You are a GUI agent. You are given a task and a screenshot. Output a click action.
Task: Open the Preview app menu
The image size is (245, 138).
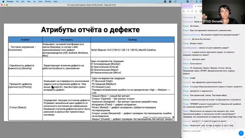tap(10, 2)
